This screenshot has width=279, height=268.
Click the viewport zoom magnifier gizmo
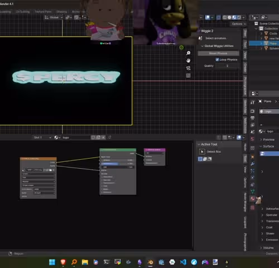click(x=188, y=53)
